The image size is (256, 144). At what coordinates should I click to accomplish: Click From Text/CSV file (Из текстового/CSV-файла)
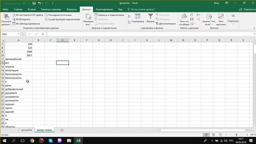pos(28,15)
